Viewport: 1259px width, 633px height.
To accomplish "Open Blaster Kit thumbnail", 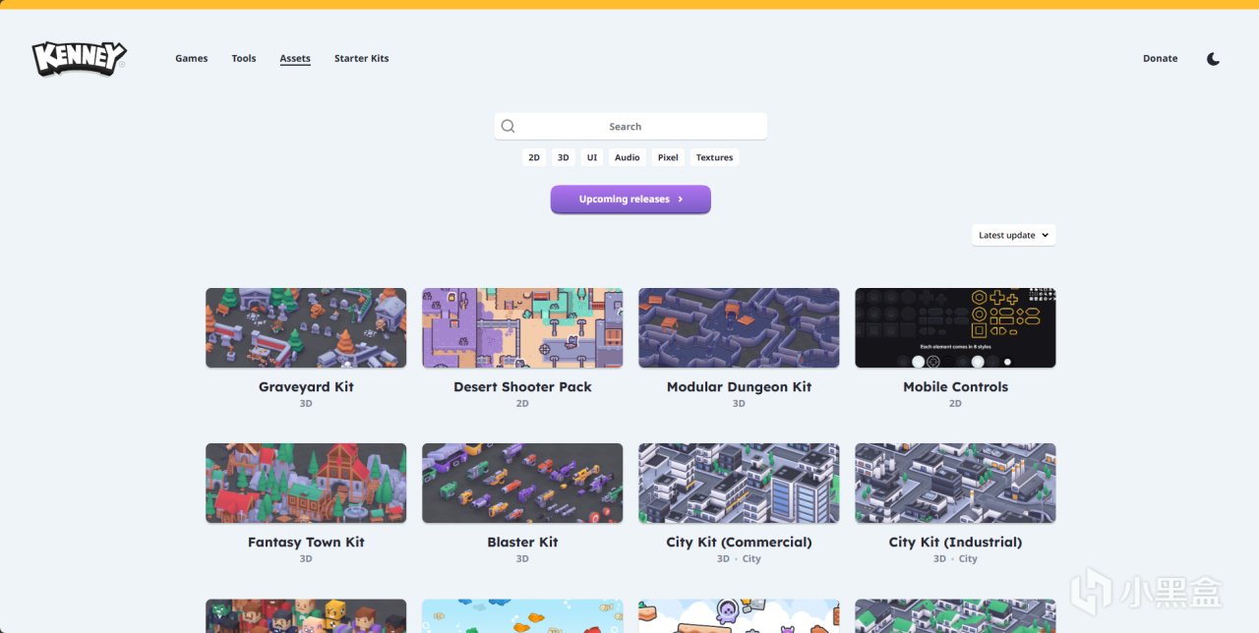I will click(522, 484).
